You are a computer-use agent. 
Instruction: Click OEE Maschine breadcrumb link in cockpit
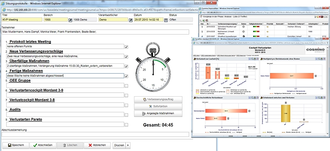[x=241, y=56]
